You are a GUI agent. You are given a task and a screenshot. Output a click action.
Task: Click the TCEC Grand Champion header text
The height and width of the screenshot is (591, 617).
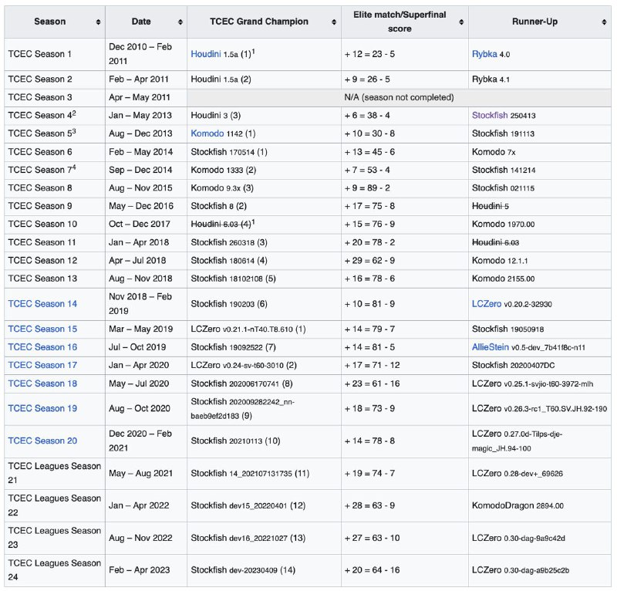click(259, 22)
